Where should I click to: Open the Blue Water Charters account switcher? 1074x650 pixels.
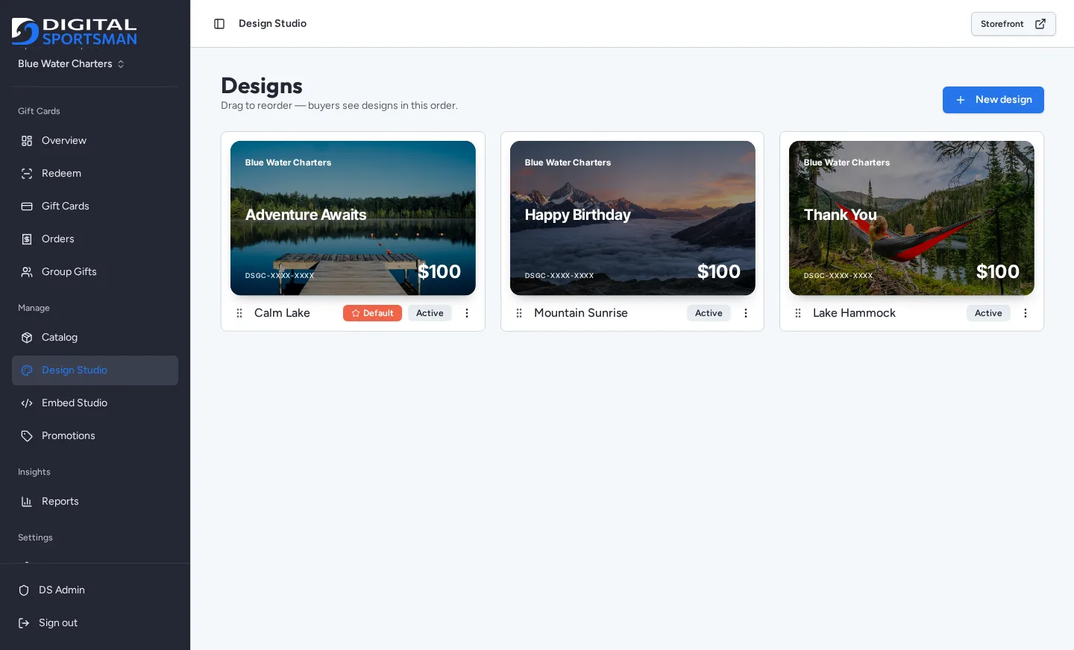pyautogui.click(x=72, y=64)
